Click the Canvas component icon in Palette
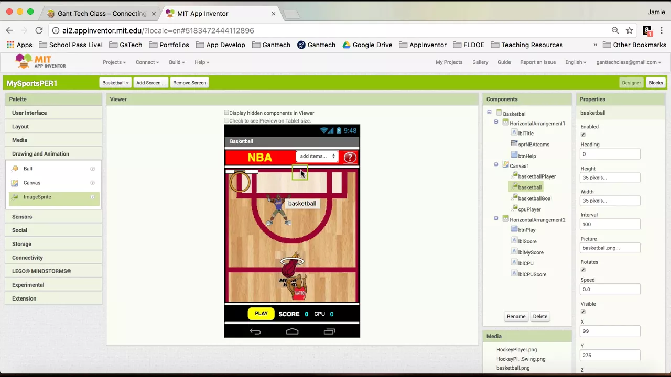Screen dimensions: 671x377 (15, 183)
